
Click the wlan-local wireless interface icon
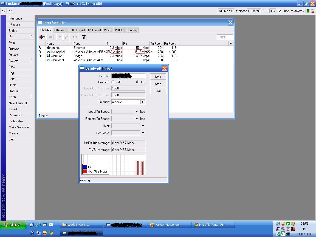pyautogui.click(x=48, y=60)
